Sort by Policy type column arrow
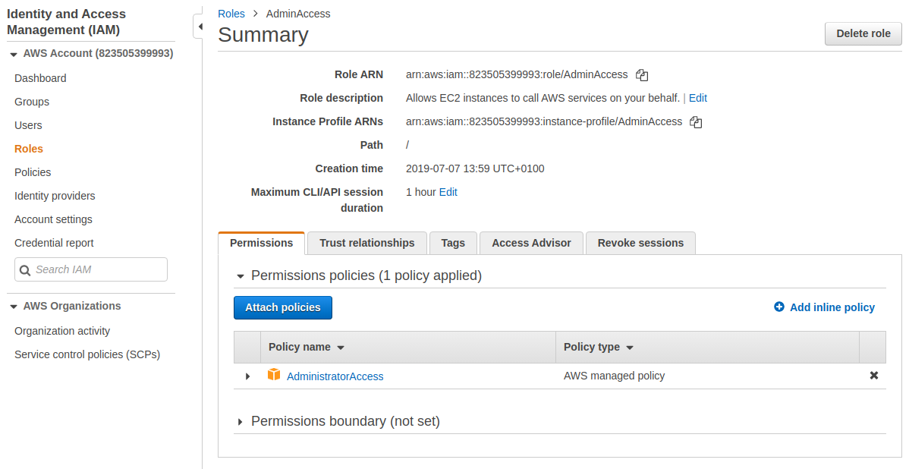This screenshot has width=909, height=469. [x=630, y=348]
